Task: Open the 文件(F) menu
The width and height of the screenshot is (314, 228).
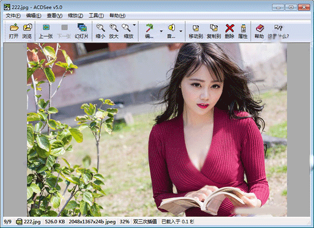Action: pyautogui.click(x=13, y=16)
